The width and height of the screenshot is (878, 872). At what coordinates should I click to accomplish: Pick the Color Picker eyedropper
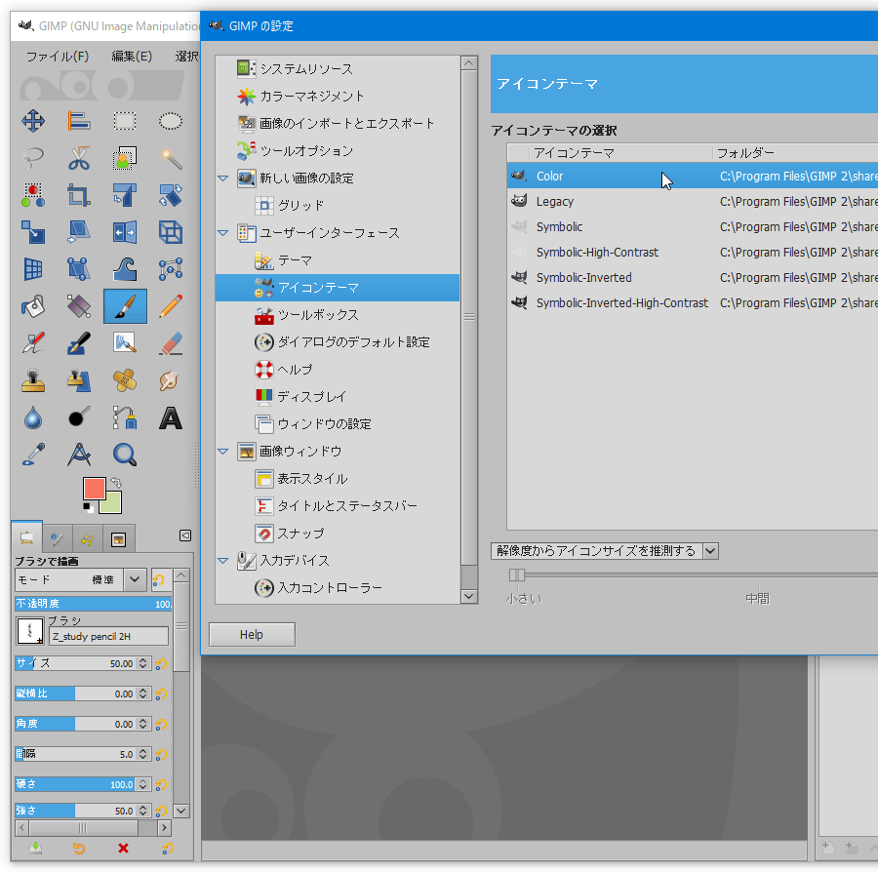point(33,455)
